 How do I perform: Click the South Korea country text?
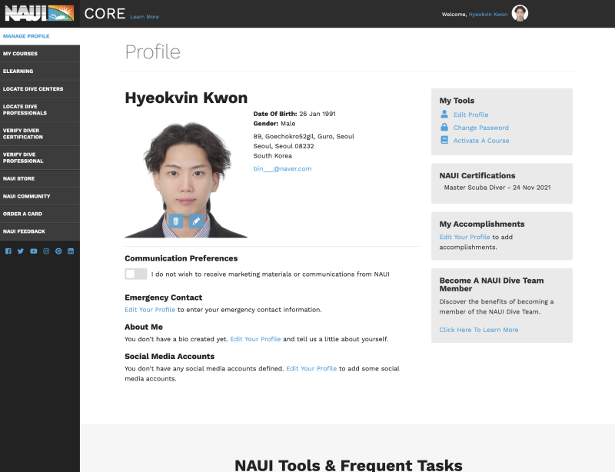273,156
